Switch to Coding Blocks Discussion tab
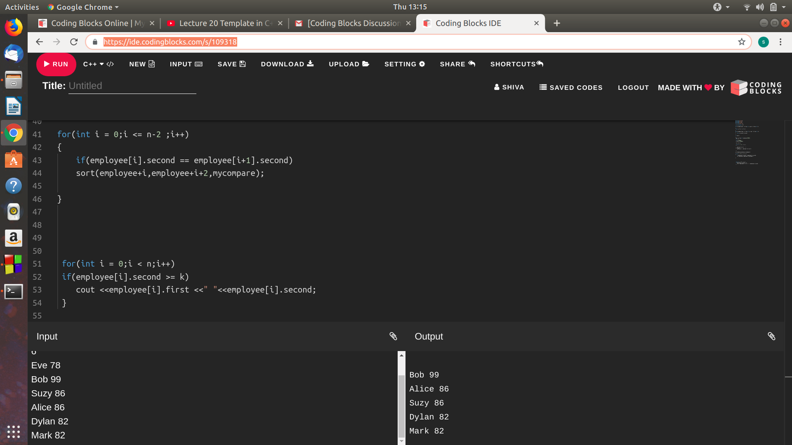Viewport: 792px width, 445px height. (x=354, y=23)
